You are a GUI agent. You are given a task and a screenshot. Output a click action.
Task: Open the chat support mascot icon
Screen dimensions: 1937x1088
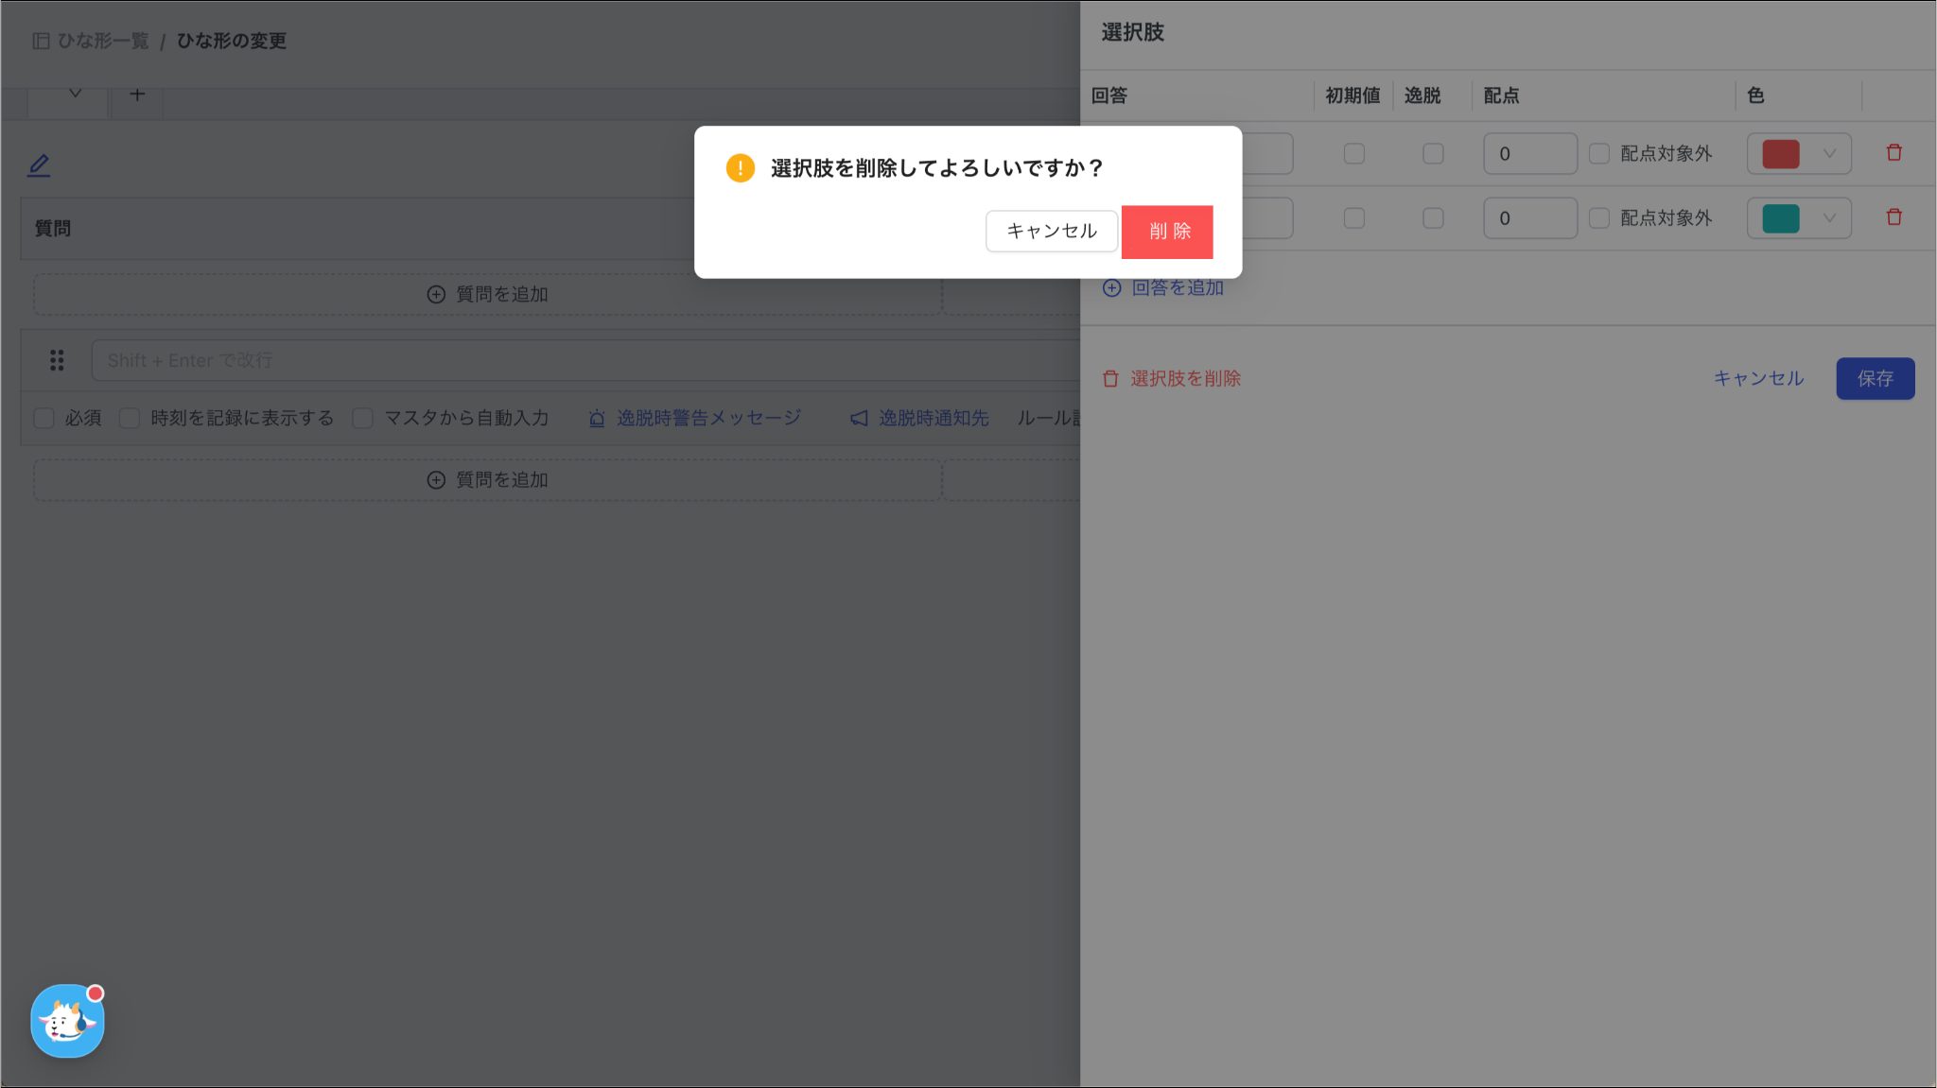pos(67,1021)
